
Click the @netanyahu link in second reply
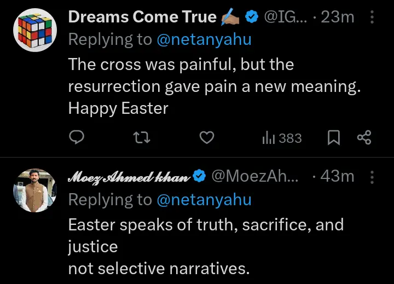204,200
